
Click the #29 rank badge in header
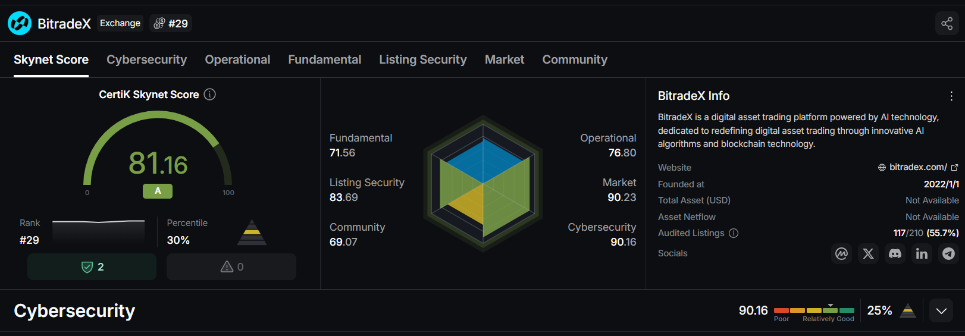171,24
